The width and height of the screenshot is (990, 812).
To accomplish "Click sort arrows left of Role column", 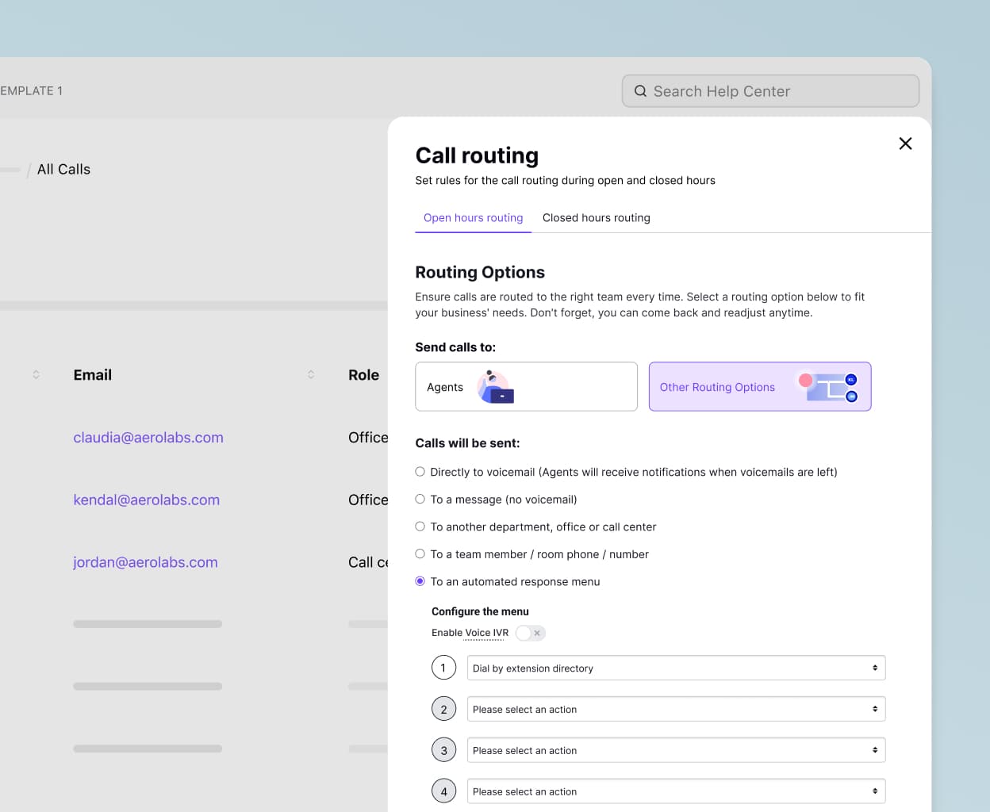I will click(311, 375).
